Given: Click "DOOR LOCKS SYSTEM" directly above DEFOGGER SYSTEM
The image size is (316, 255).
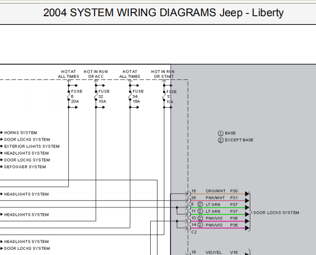Looking at the screenshot, I should pyautogui.click(x=27, y=160).
